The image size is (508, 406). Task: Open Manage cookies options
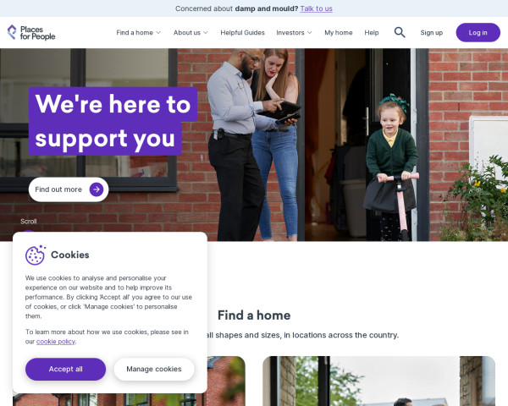pyautogui.click(x=154, y=369)
